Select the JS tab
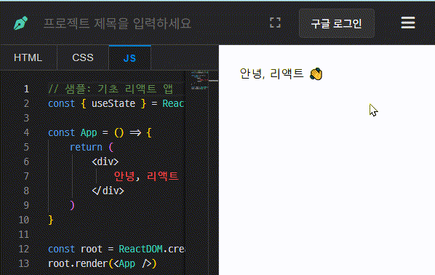Screen dimensions: 435x275 pyautogui.click(x=129, y=58)
